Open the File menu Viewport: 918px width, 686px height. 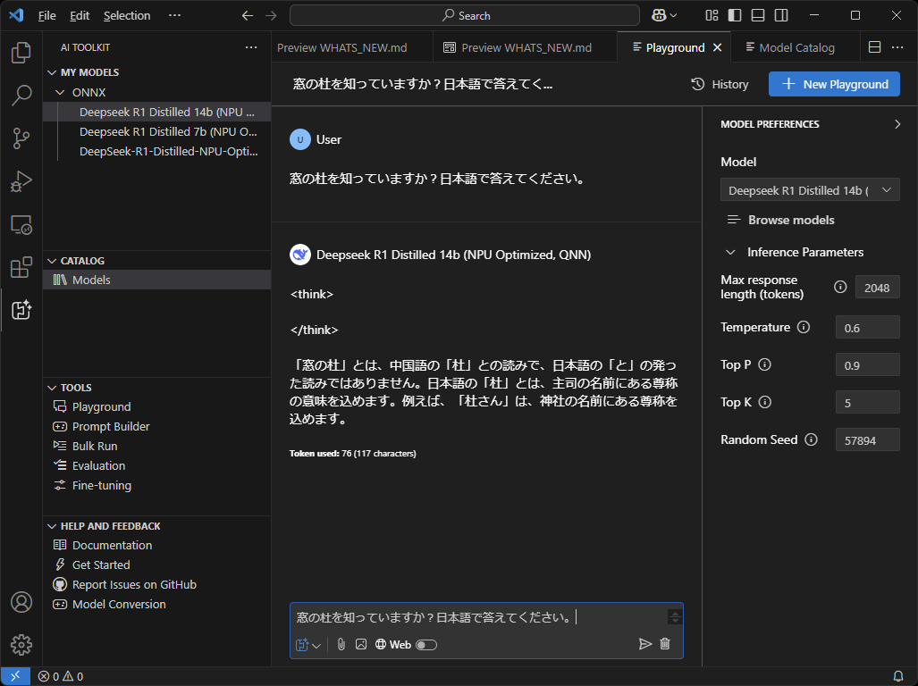point(47,15)
